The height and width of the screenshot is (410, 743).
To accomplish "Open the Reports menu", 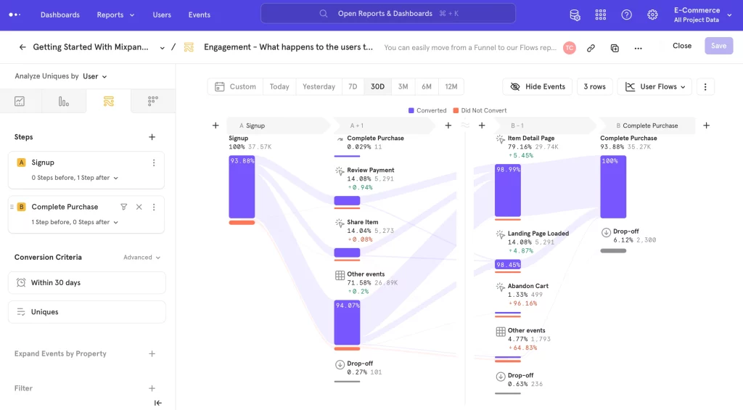I will point(115,15).
